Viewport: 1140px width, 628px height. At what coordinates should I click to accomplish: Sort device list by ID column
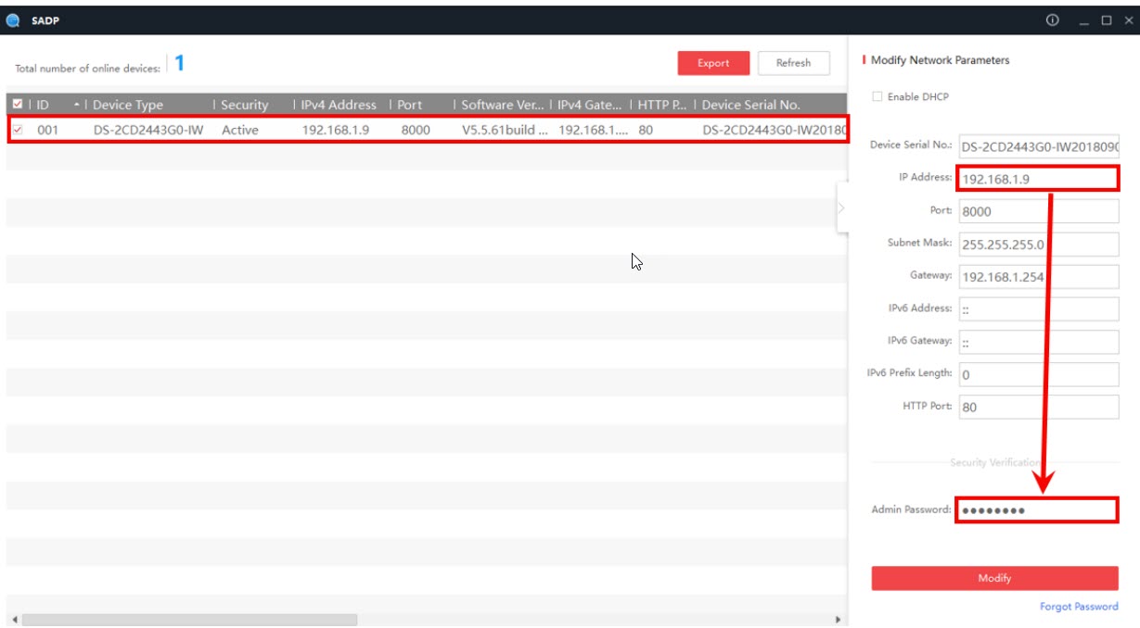point(56,105)
